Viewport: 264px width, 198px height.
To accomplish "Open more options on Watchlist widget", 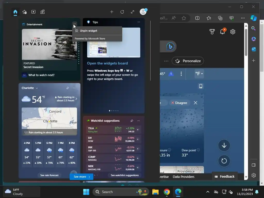I will (138, 121).
